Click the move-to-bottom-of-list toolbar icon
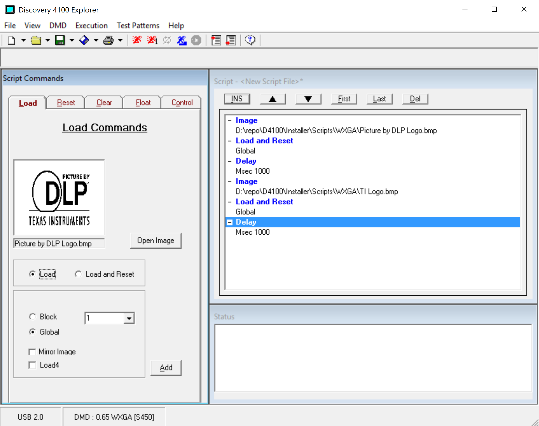 231,40
